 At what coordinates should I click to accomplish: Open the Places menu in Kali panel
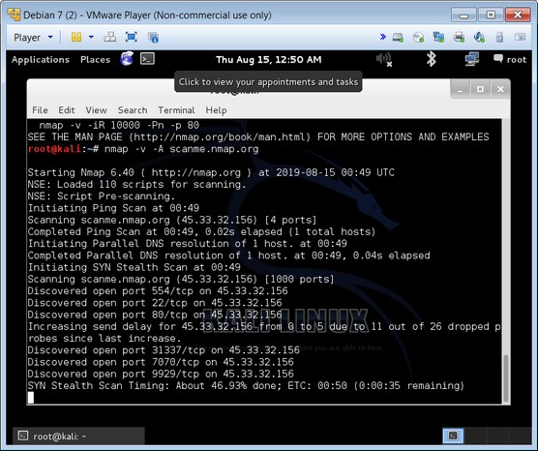(x=95, y=60)
